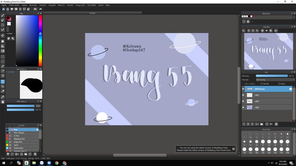Image resolution: width=296 pixels, height=166 pixels.
Task: Open the Tệp(F) menu
Action: pos(4,5)
